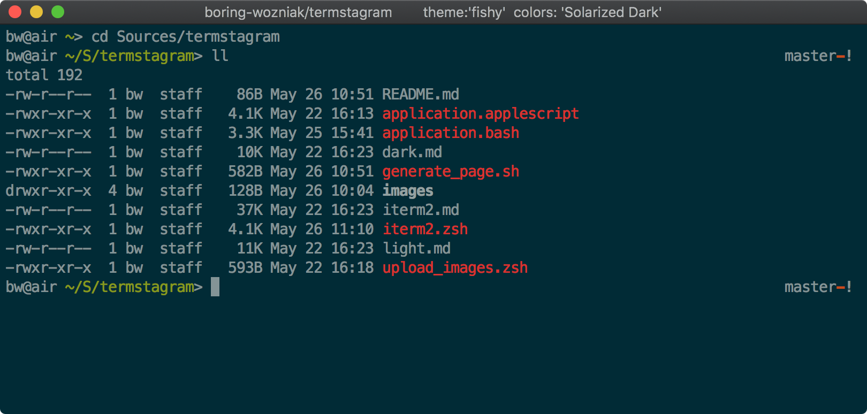Click the 'total 192' output line

44,75
